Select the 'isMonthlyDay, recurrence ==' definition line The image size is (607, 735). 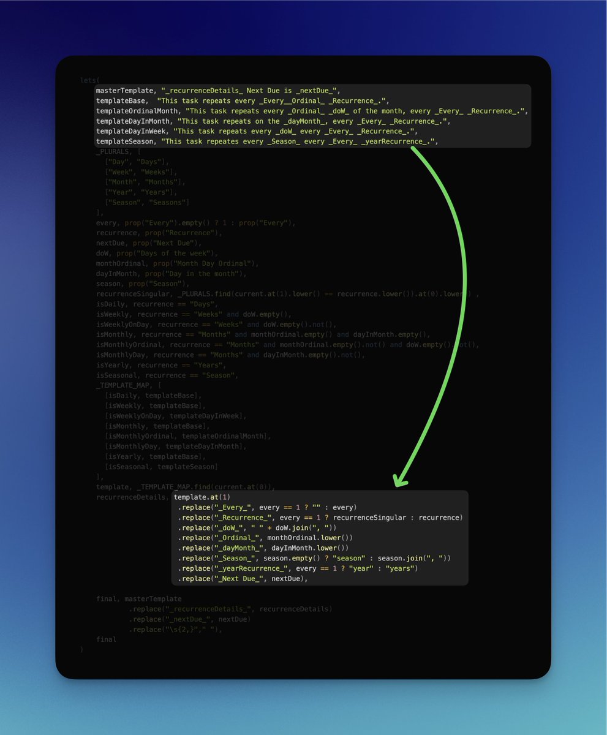(230, 355)
